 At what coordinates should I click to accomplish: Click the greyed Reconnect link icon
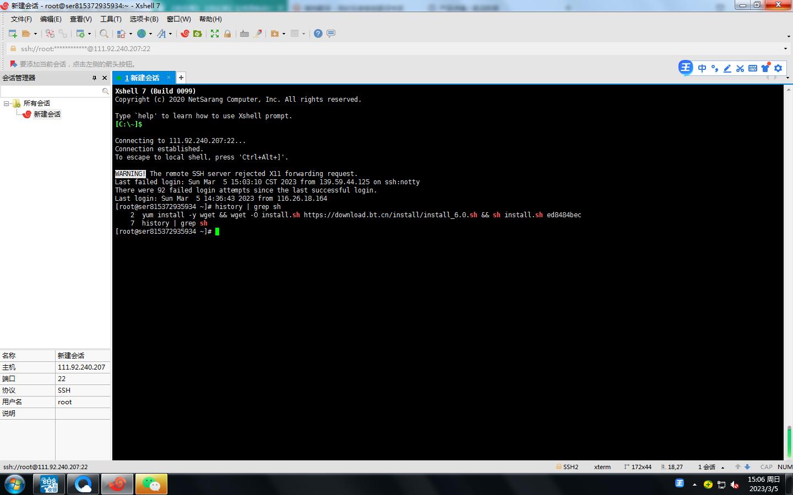[x=63, y=34]
